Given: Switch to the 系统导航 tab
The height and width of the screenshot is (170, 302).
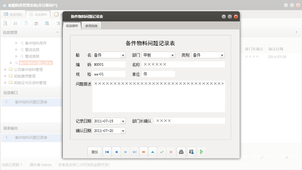Looking at the screenshot, I should pos(13,14).
